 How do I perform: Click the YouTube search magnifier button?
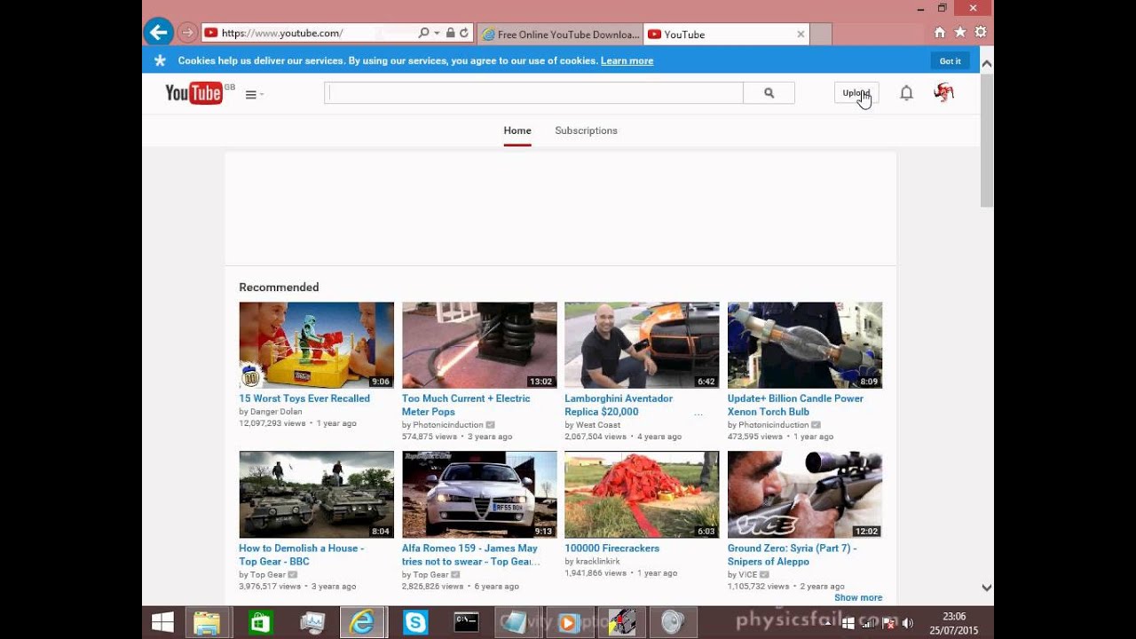coord(769,93)
